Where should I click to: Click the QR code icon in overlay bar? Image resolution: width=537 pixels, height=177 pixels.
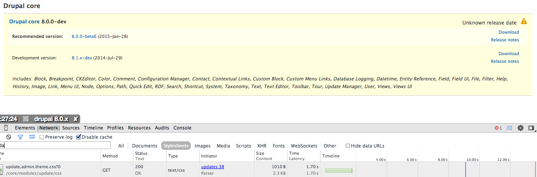pos(26,119)
